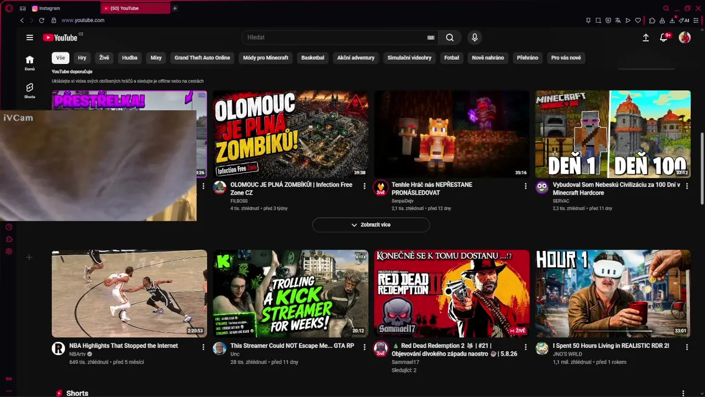
Task: Open YouTube notifications bell
Action: coord(664,37)
